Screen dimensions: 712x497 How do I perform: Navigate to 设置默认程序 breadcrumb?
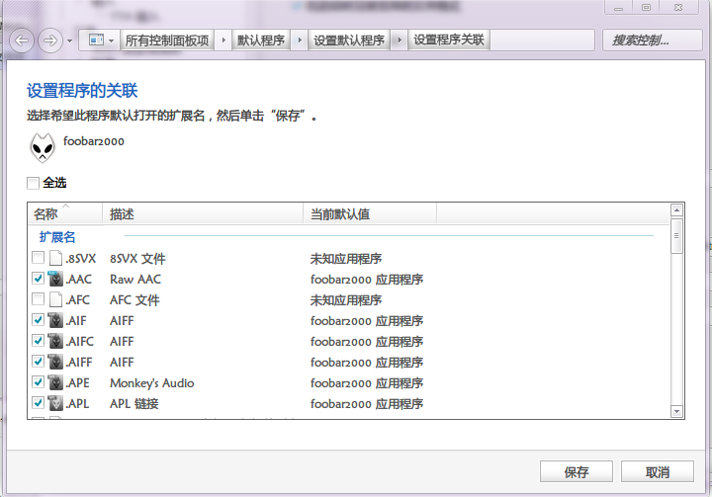[x=349, y=41]
